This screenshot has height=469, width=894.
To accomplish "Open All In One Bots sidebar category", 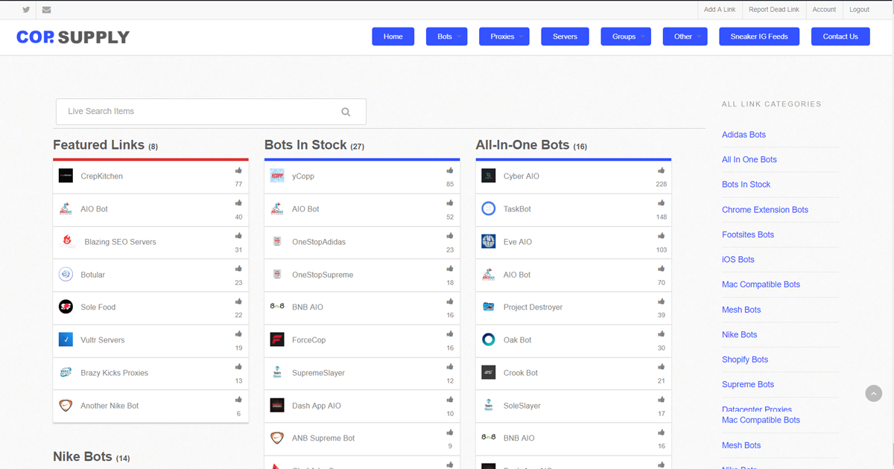I will coord(749,159).
